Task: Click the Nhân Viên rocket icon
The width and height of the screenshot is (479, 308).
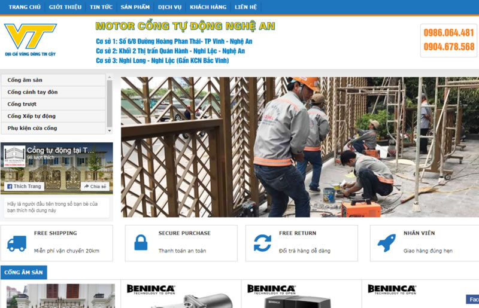Action: coord(386,243)
